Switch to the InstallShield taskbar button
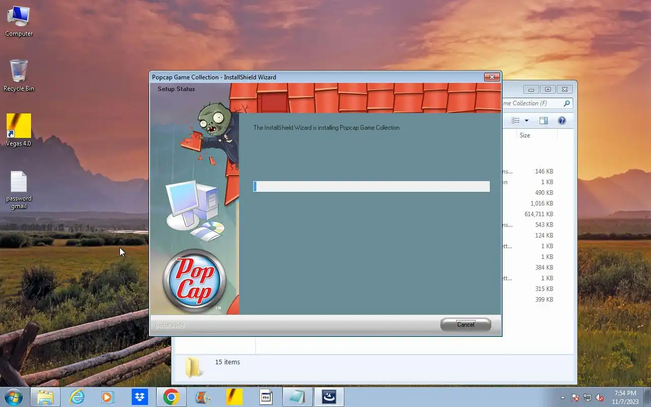This screenshot has height=407, width=651. click(329, 397)
